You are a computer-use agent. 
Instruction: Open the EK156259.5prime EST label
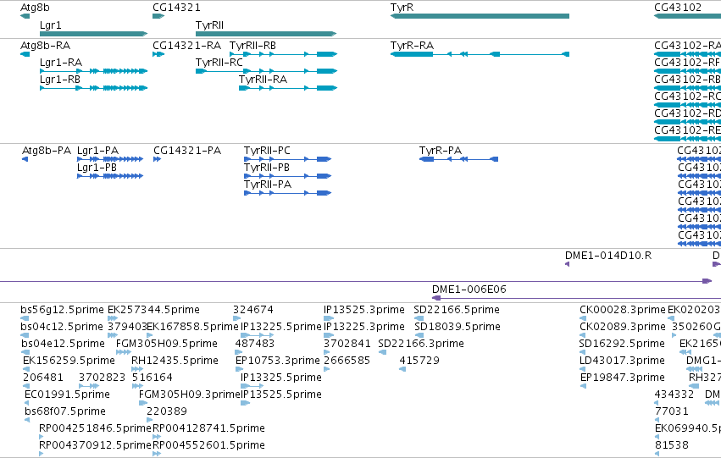click(x=69, y=361)
